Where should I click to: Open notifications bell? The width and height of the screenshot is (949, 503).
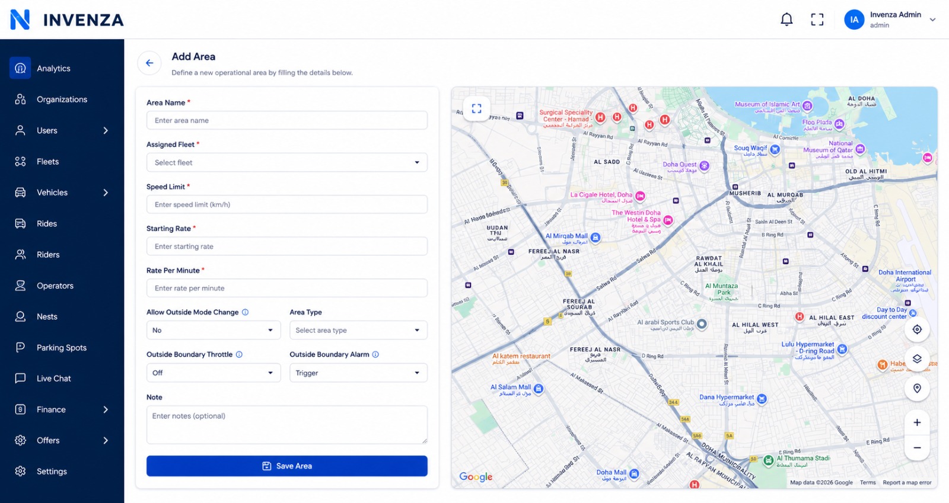click(x=786, y=20)
